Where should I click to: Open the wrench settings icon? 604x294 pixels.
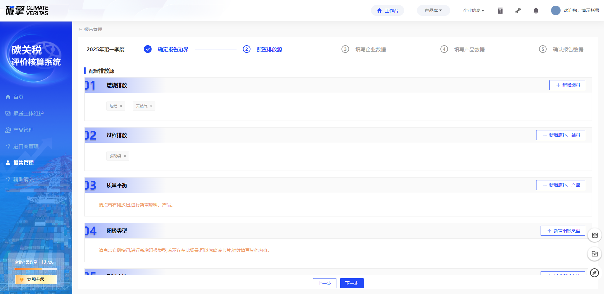(x=518, y=11)
